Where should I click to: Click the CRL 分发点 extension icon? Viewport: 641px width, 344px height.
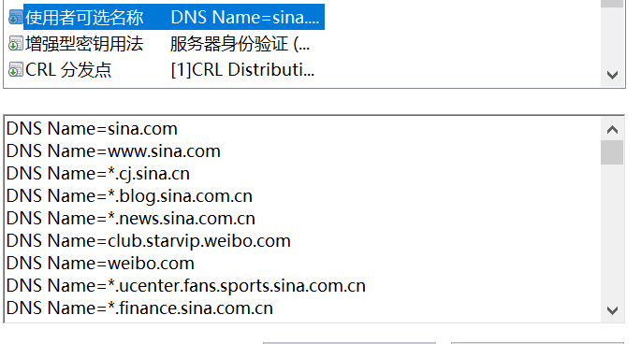pos(16,70)
